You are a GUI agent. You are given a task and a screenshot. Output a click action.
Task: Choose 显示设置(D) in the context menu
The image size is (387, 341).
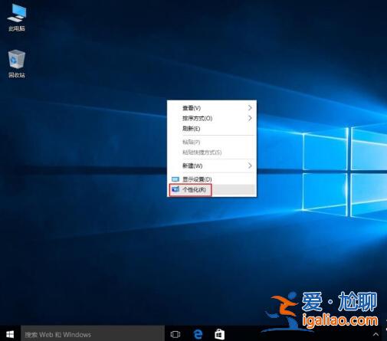[x=212, y=179]
